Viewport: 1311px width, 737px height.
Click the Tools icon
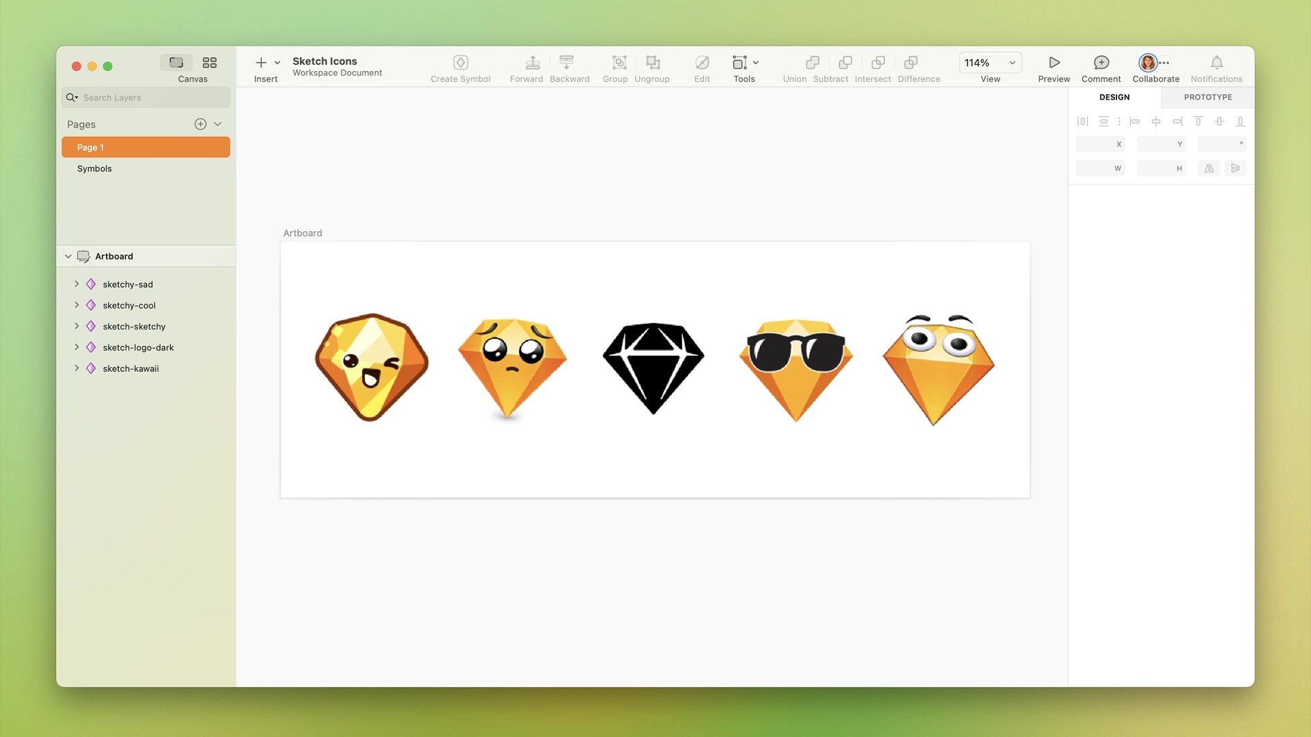pyautogui.click(x=739, y=63)
